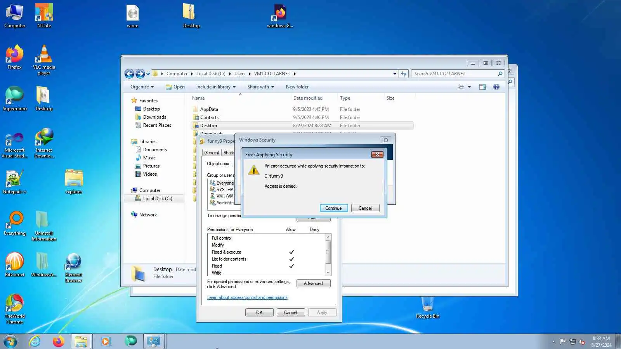Select the windows-8... Firefox file on desktop
This screenshot has height=349, width=621.
(x=280, y=16)
